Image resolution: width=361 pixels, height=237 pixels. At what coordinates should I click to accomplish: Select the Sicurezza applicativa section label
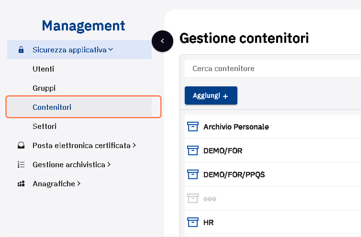pyautogui.click(x=69, y=50)
